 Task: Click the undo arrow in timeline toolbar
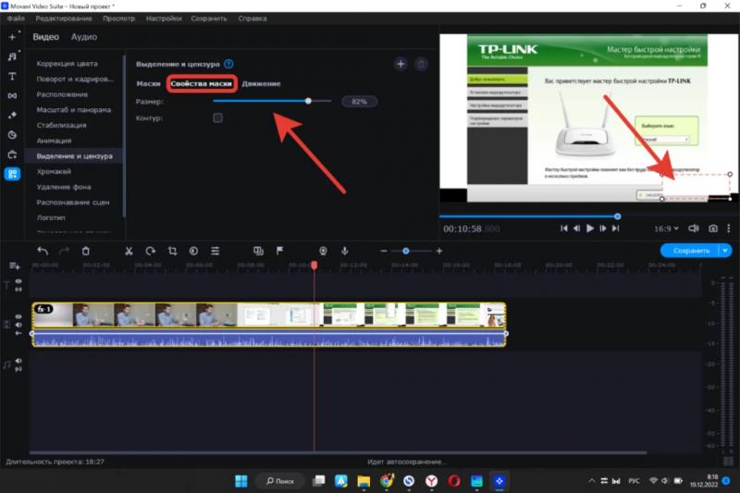click(42, 251)
